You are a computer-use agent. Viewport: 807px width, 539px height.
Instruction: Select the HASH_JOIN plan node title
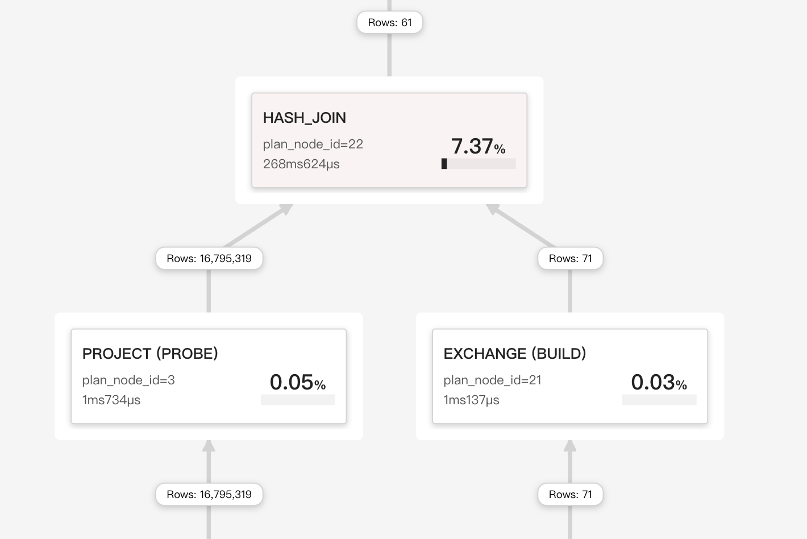(304, 118)
